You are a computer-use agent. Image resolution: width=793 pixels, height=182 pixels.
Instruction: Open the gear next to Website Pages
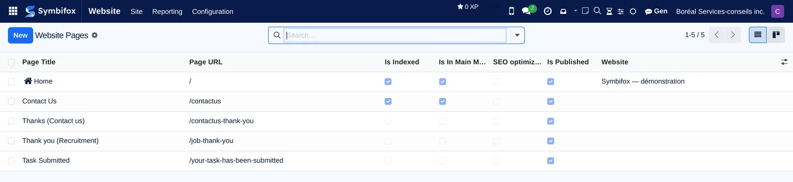95,35
